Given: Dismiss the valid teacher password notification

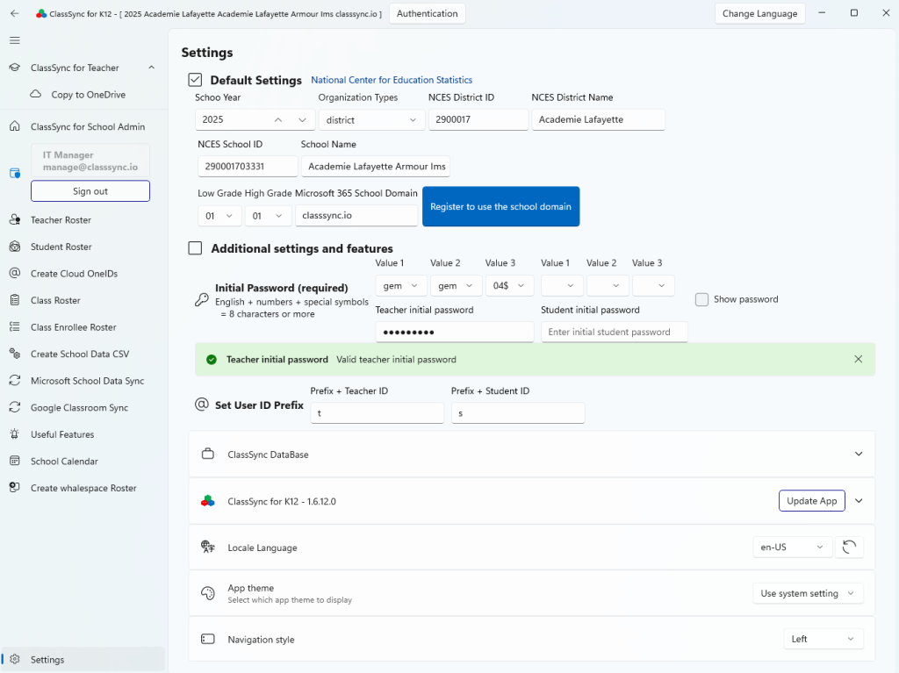Looking at the screenshot, I should tap(858, 359).
